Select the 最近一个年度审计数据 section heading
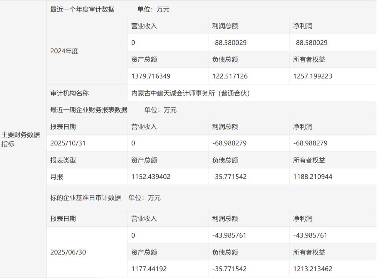 coord(82,9)
